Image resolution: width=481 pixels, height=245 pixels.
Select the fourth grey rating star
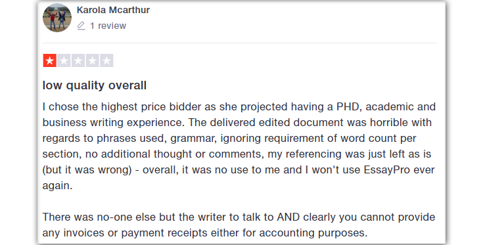(x=92, y=60)
